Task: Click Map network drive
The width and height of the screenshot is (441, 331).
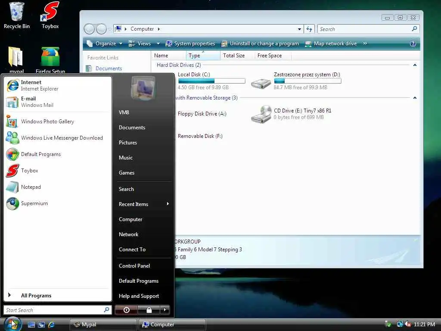Action: (331, 44)
